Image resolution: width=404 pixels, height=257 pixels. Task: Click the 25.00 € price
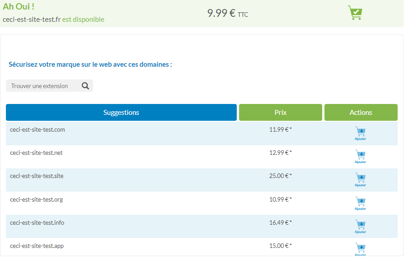[280, 176]
